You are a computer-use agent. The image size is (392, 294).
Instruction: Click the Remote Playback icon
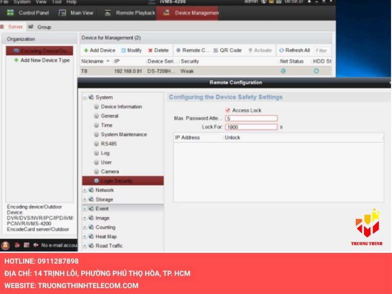click(108, 13)
